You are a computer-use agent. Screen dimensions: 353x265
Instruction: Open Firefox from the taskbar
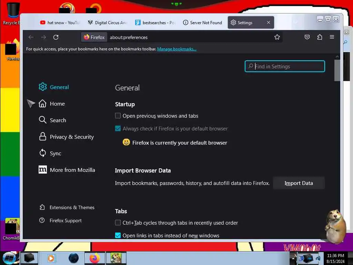click(95, 258)
